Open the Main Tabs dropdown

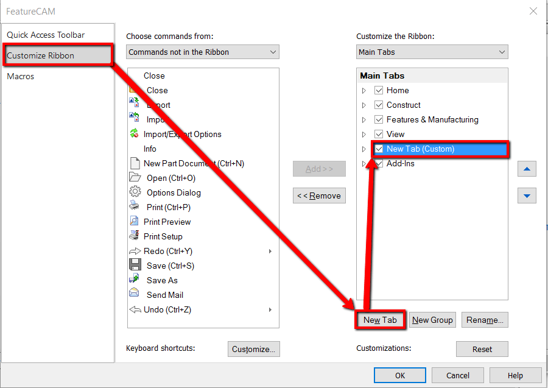click(x=502, y=52)
